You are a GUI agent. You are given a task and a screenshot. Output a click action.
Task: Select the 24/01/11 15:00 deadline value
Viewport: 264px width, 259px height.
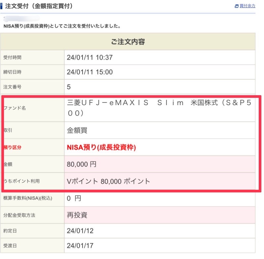click(x=90, y=72)
